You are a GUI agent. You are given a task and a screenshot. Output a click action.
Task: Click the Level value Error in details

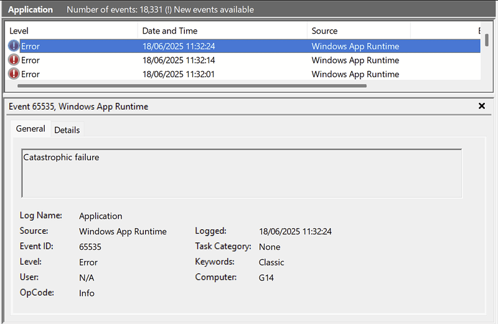88,262
